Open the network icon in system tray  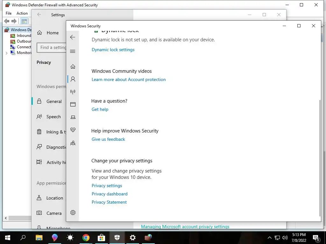(277, 238)
